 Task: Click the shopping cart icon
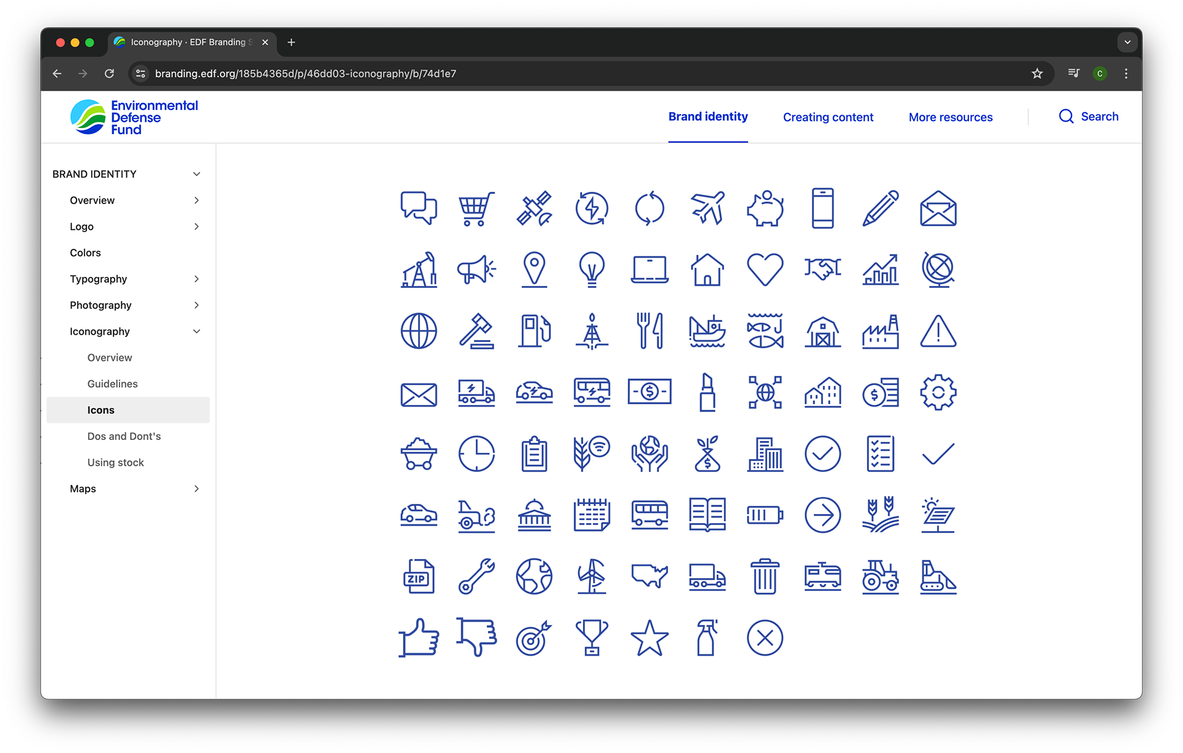pos(476,209)
